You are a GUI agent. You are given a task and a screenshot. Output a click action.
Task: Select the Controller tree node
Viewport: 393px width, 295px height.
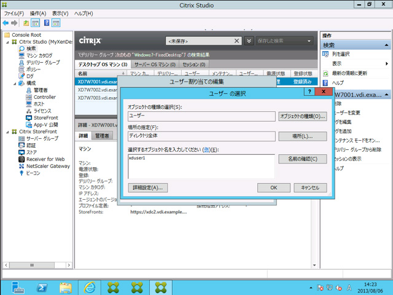(45, 97)
